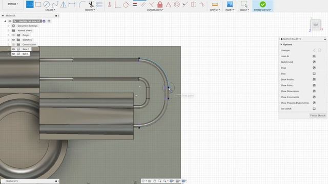Collapse the root component tree node
Screen dimensions: 328x184
pos(5,21)
